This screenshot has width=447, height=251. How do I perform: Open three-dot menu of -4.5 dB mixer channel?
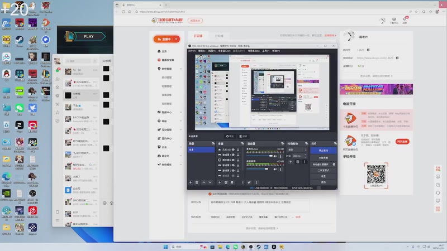click(x=280, y=170)
